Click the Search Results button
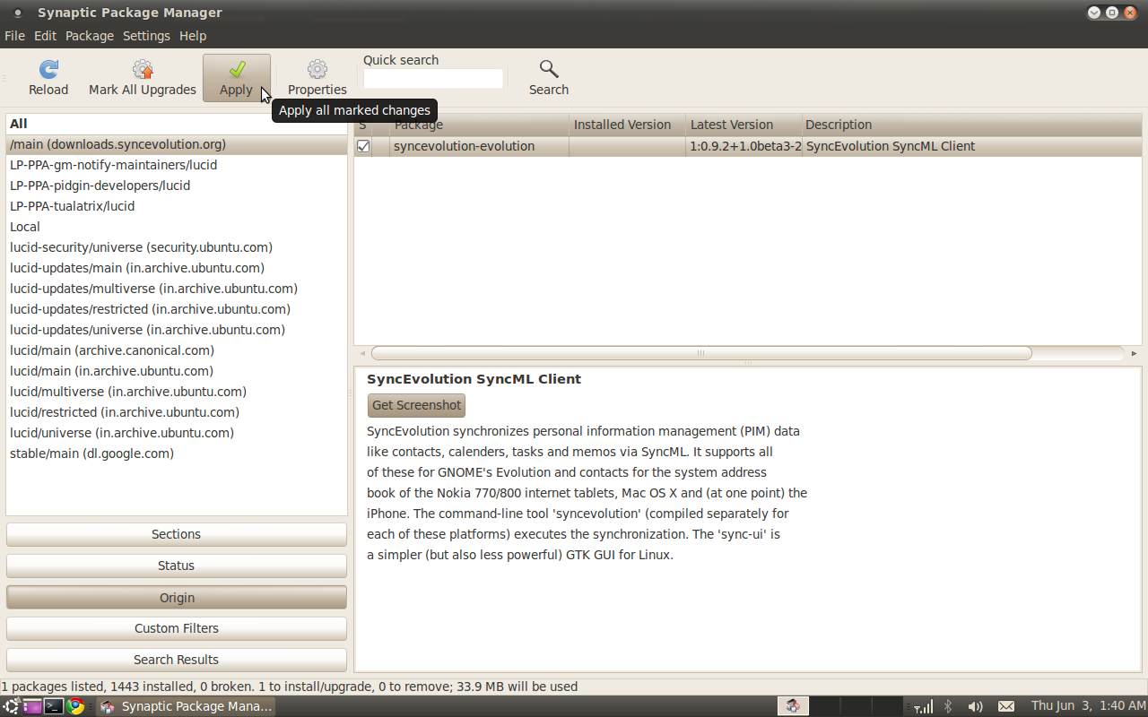The height and width of the screenshot is (717, 1148). [x=177, y=660]
